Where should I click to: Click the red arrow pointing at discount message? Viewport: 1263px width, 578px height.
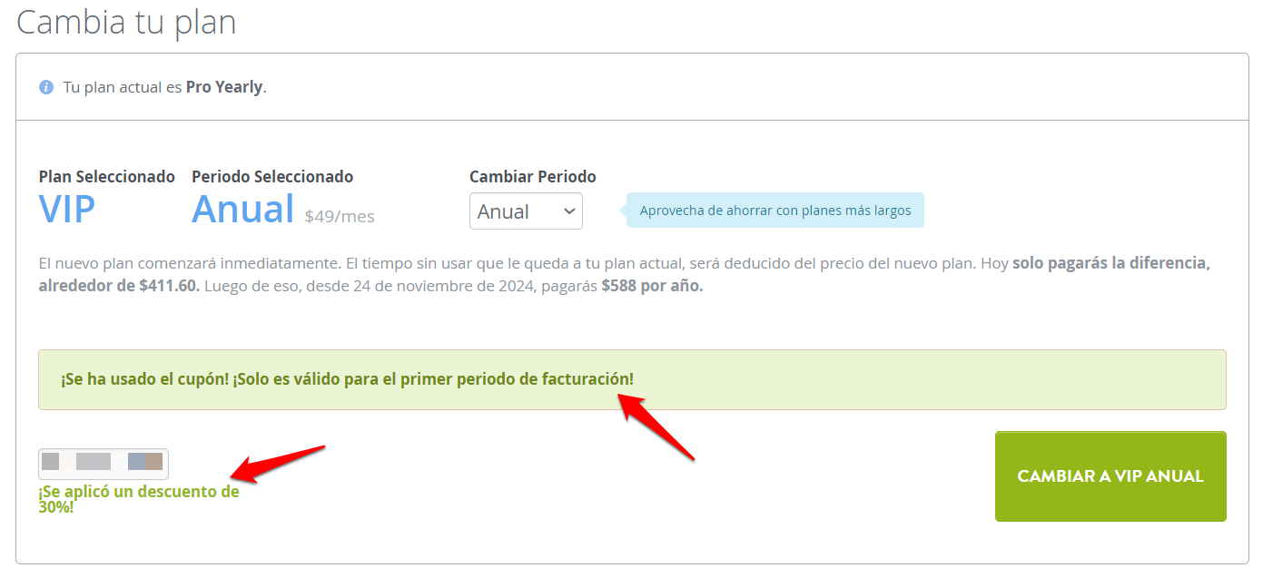278,463
